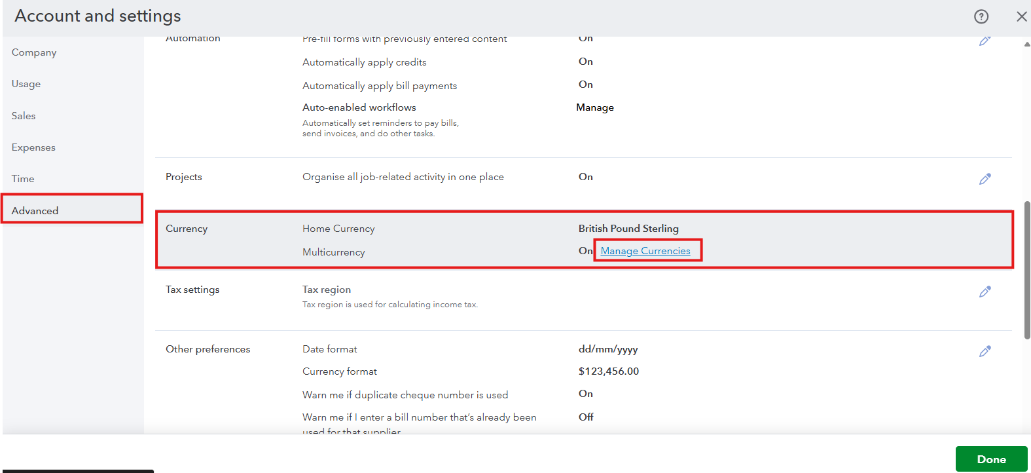Click the scrollbar up arrow
Viewport: 1031px width, 473px height.
point(1026,45)
